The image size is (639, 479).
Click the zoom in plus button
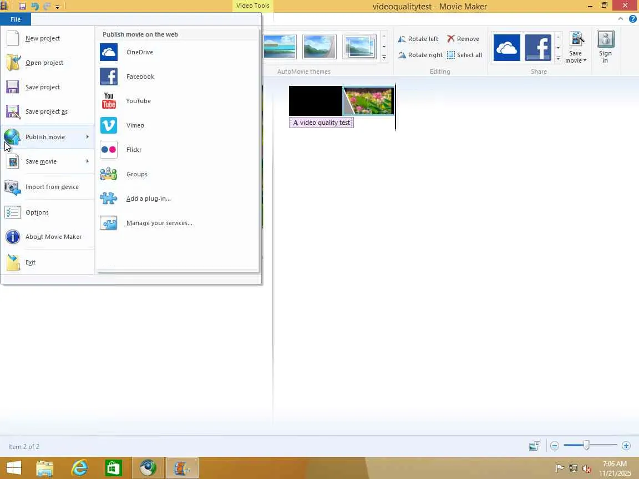(x=626, y=446)
